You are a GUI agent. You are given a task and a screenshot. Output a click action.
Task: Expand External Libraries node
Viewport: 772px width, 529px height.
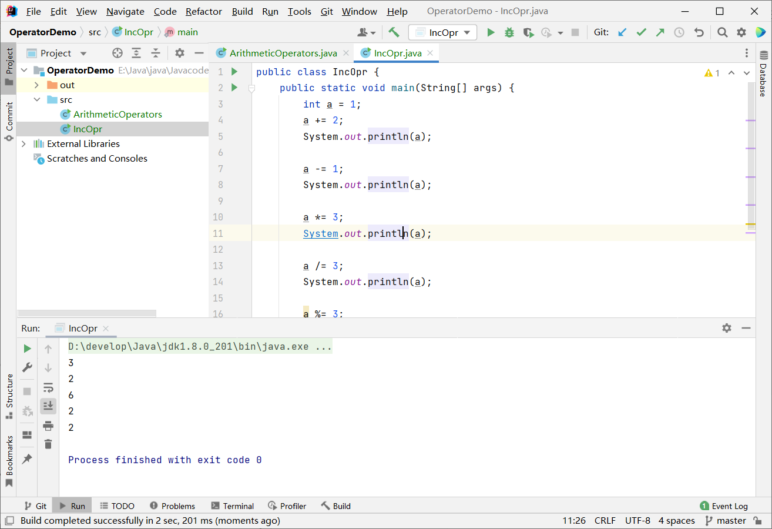[x=24, y=144]
